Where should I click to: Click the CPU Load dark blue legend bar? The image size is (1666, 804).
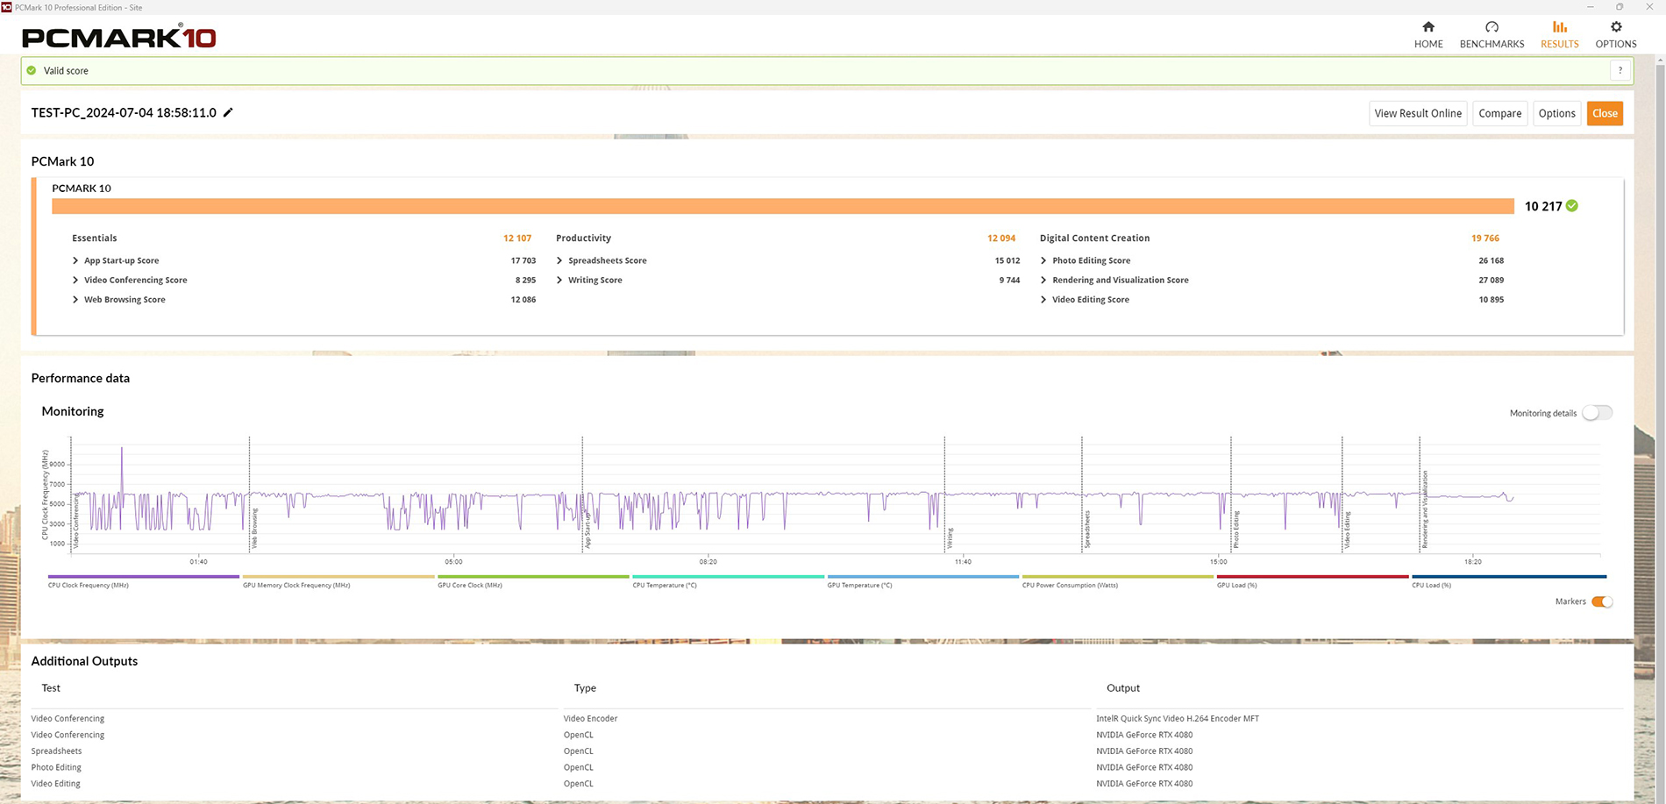[1509, 577]
